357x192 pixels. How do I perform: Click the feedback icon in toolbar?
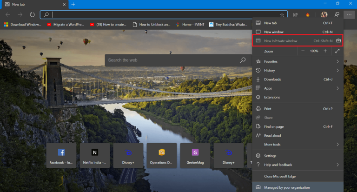[337, 15]
